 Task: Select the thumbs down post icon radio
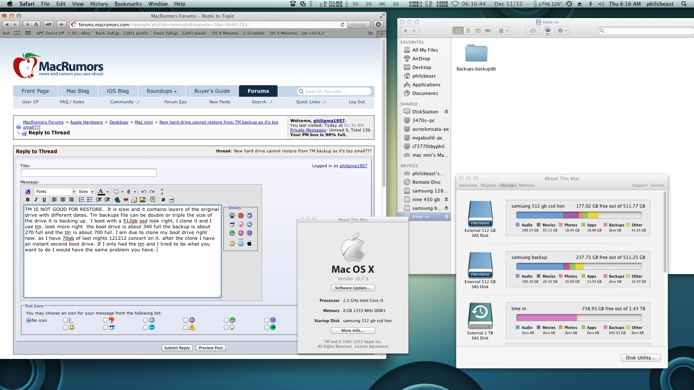106,320
